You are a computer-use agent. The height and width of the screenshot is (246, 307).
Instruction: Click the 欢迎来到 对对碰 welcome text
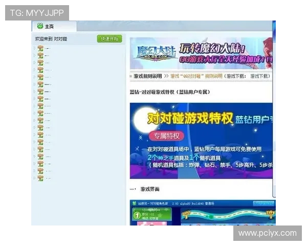[x=51, y=39]
